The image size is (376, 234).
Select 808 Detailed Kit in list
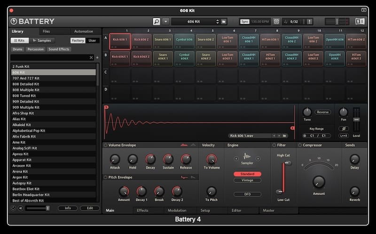[x=53, y=84]
